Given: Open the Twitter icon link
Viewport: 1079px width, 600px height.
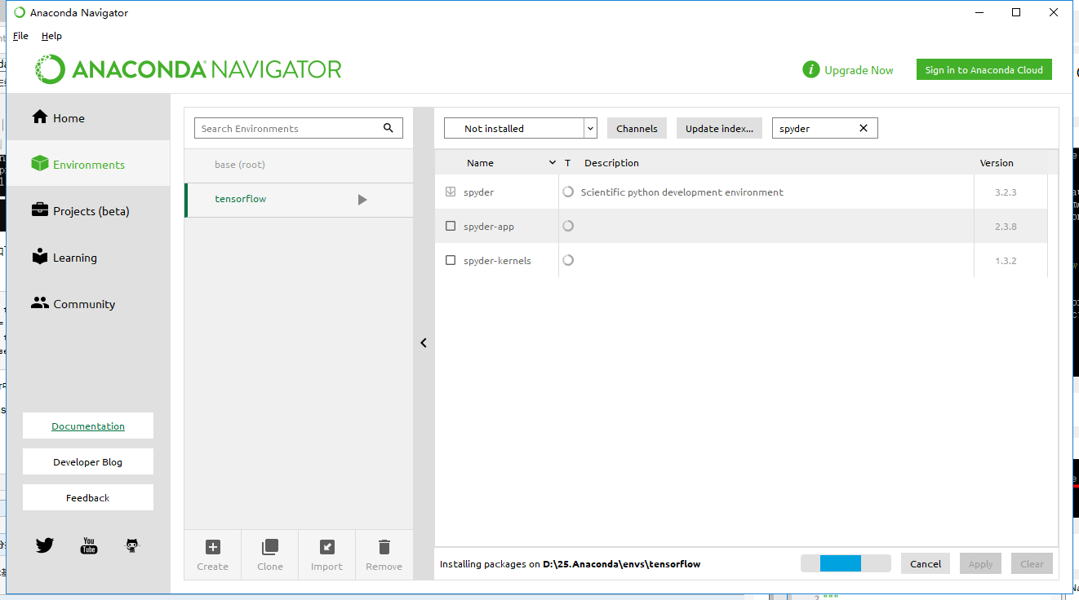Looking at the screenshot, I should [45, 545].
